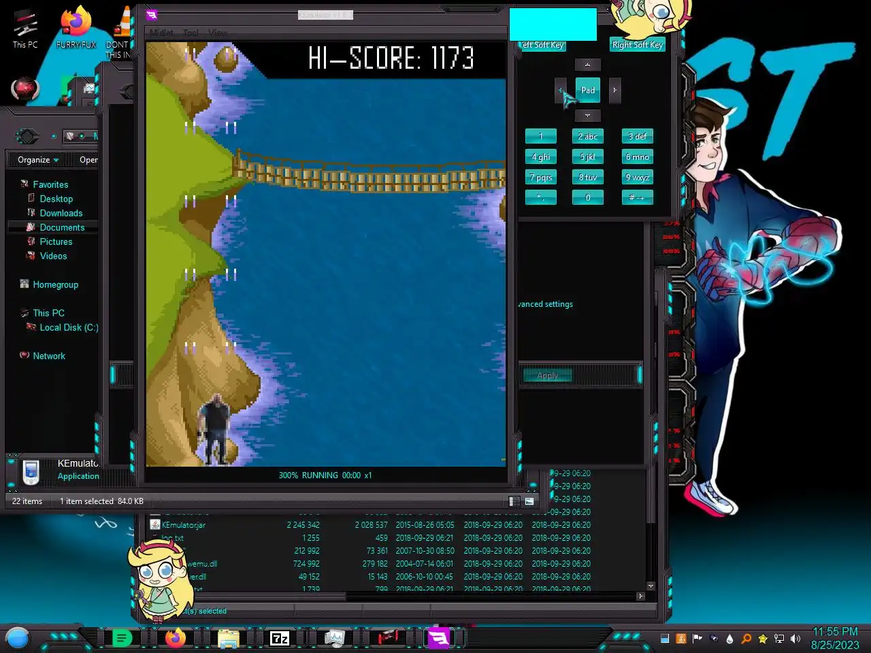Select This PC in Explorer navigation pane

pos(48,313)
